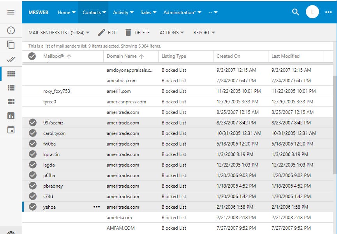Viewport: 337px width, 234px height.
Task: Expand the MAIL SENDERS LIST dropdown
Action: coord(88,33)
